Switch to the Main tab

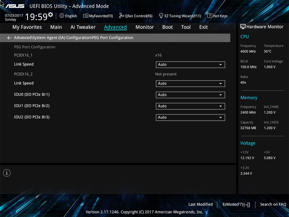pyautogui.click(x=56, y=27)
